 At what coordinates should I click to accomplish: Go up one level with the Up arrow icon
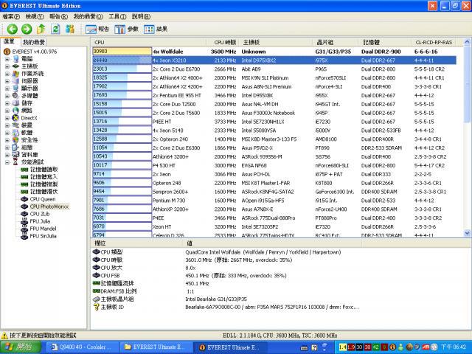pyautogui.click(x=41, y=29)
